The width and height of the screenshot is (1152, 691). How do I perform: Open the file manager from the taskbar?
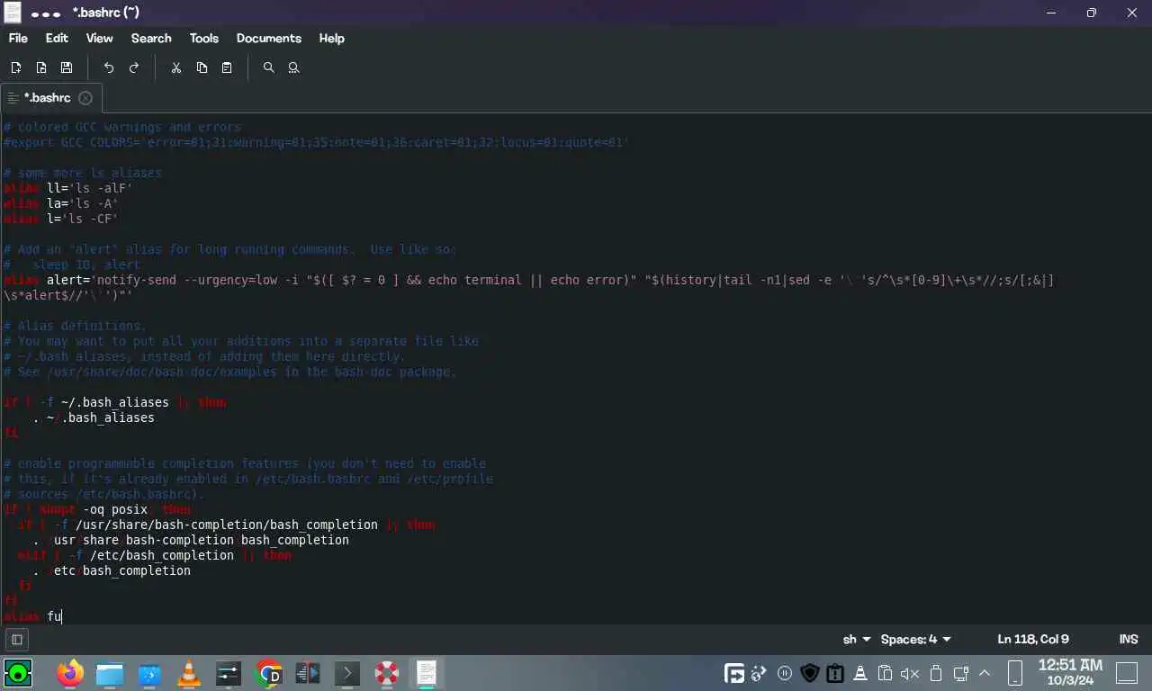109,673
